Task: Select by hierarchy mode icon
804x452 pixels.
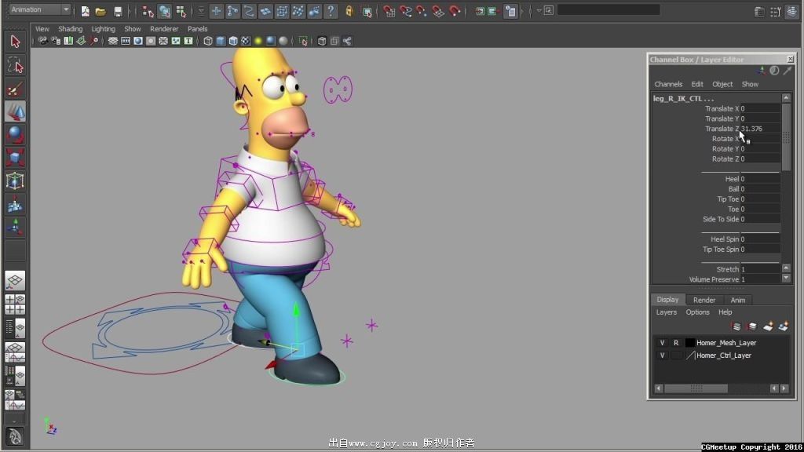Action: (x=148, y=11)
